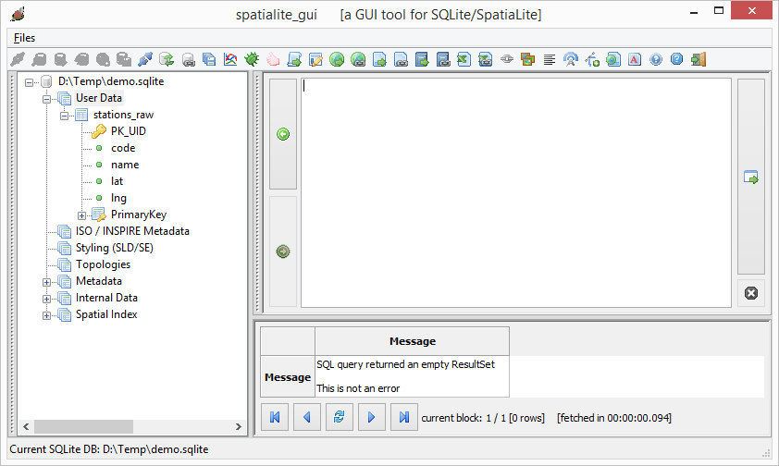Expand the Internal Data tree node
This screenshot has width=779, height=466.
[46, 300]
